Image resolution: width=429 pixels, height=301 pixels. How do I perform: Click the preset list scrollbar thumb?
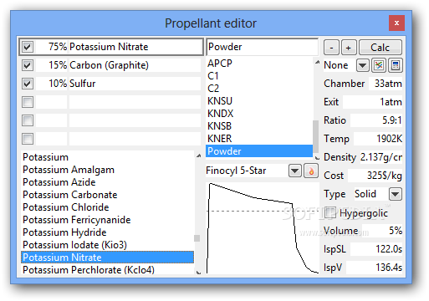pyautogui.click(x=315, y=136)
